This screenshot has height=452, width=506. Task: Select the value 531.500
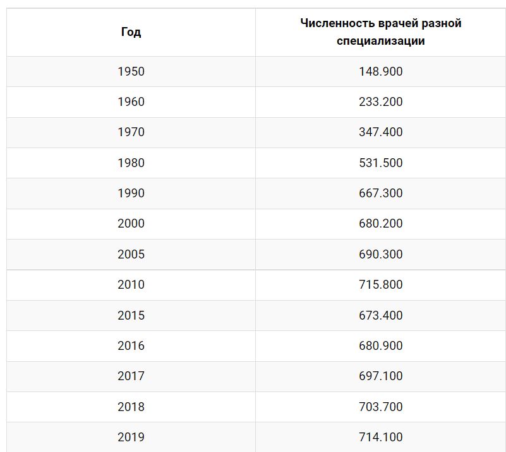(x=381, y=163)
